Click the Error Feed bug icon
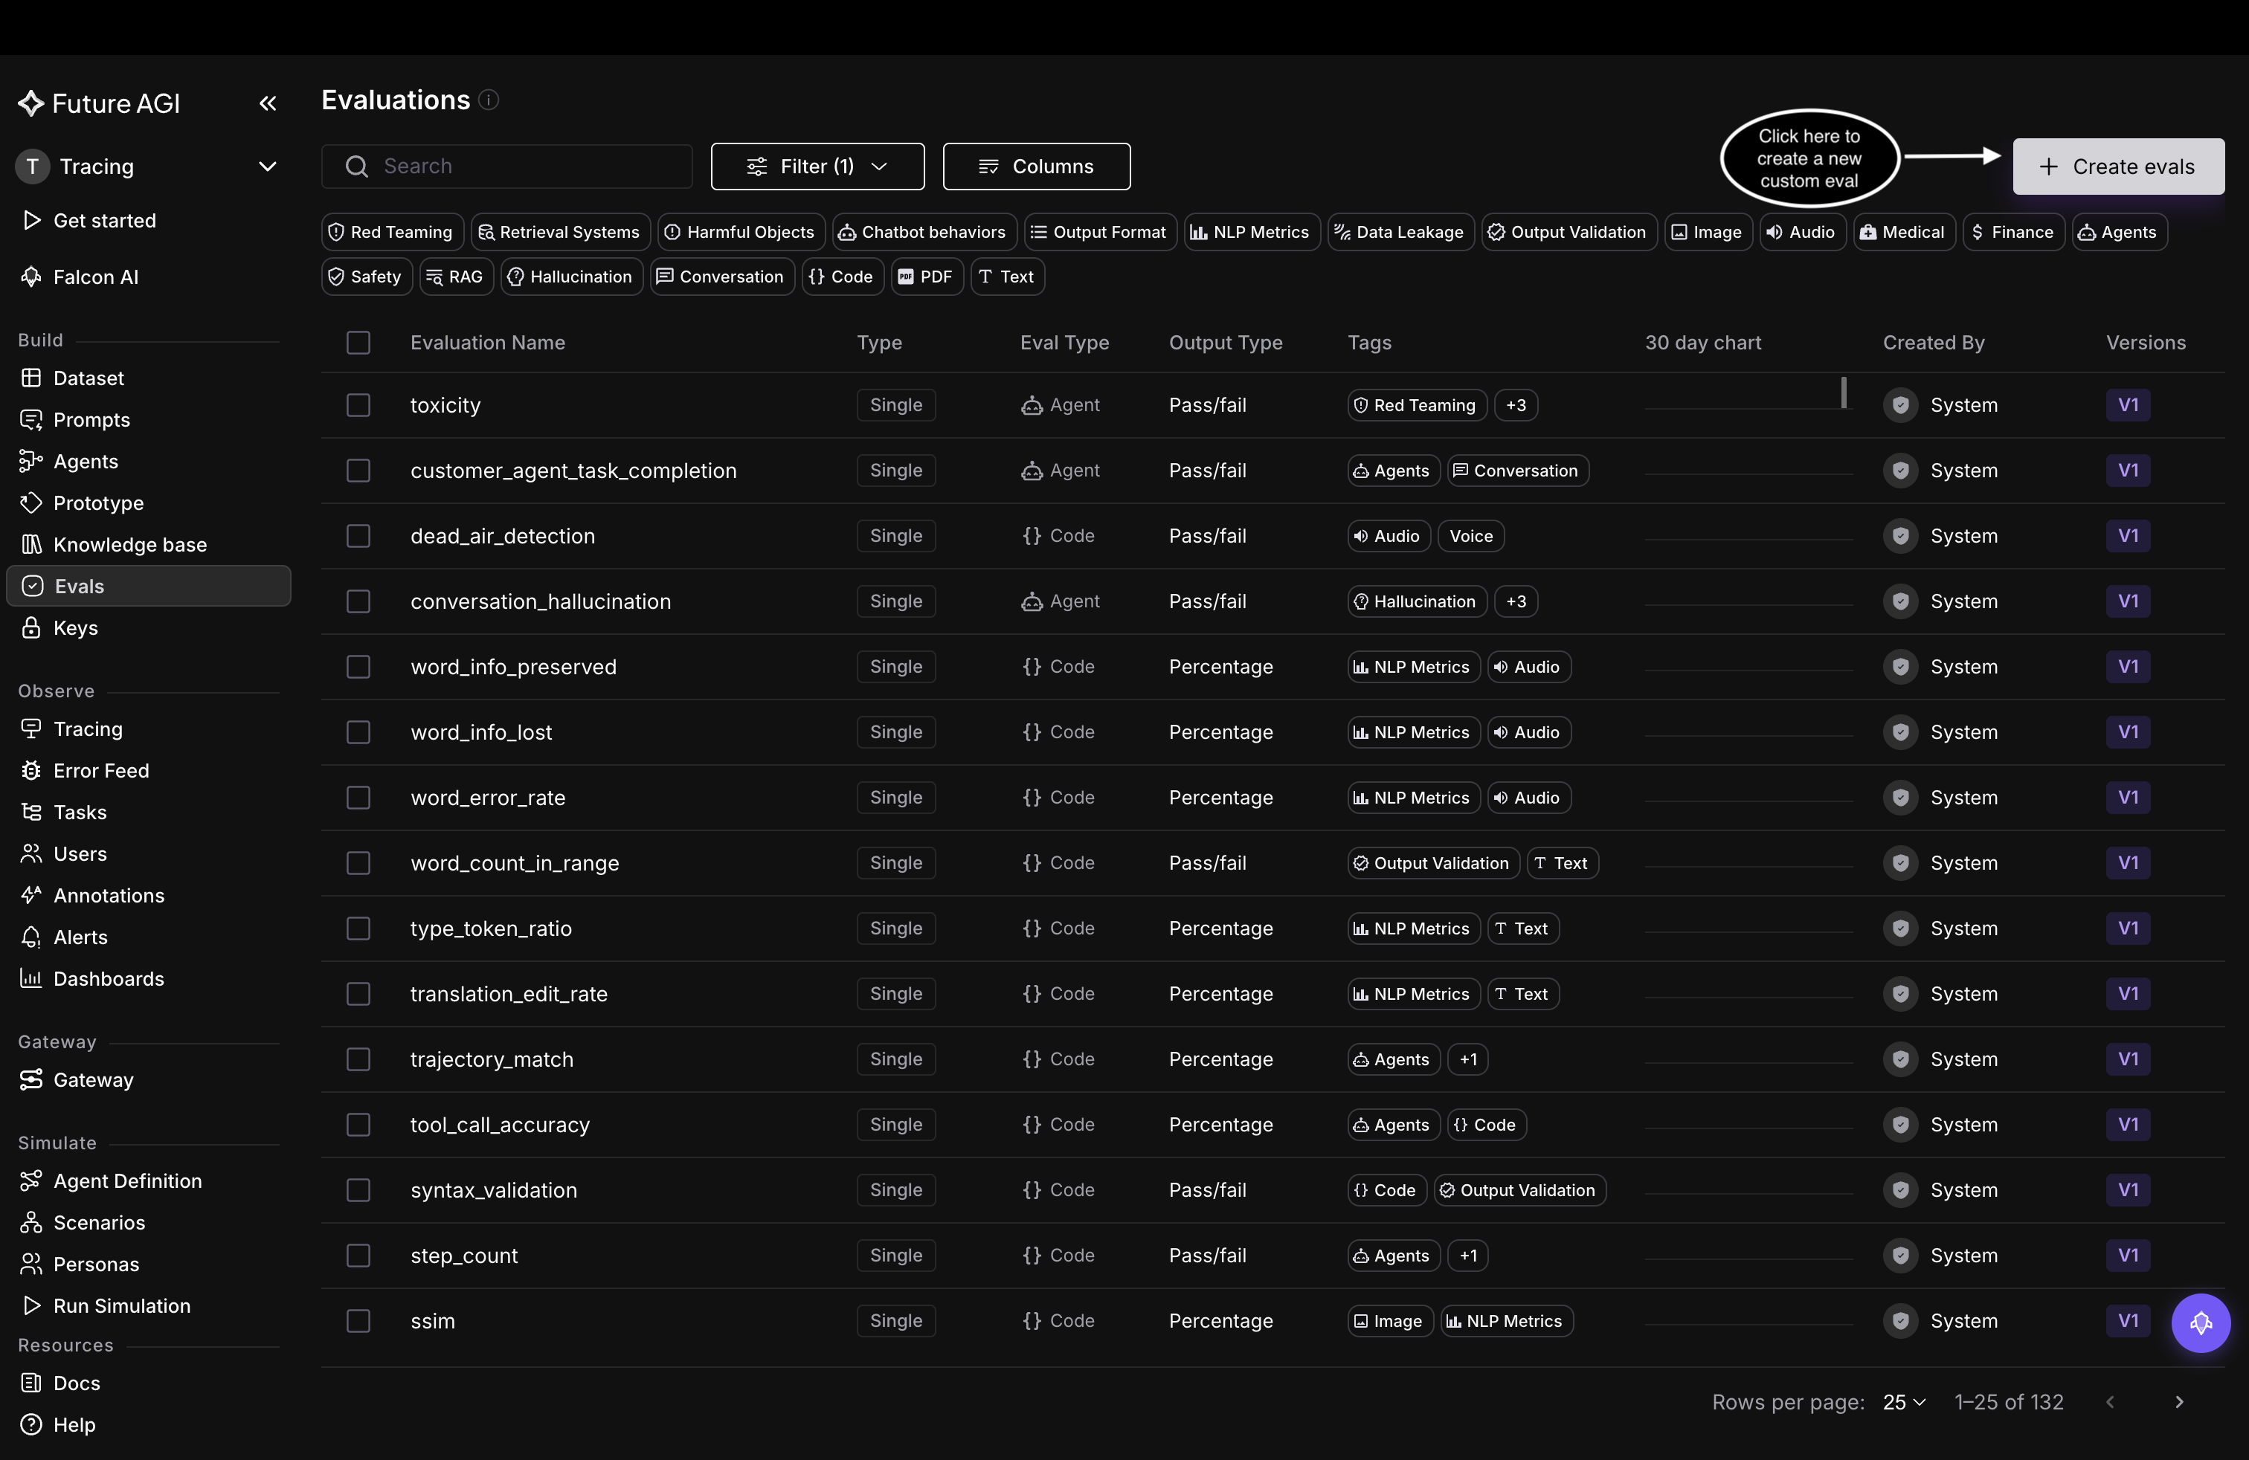The image size is (2249, 1460). (31, 769)
